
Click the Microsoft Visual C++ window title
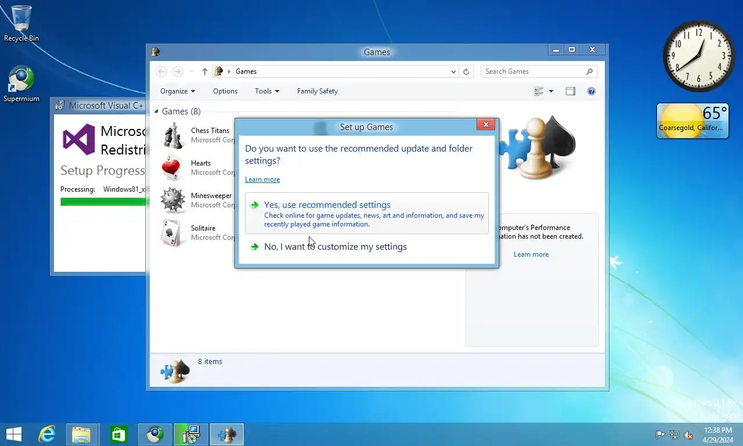[106, 106]
